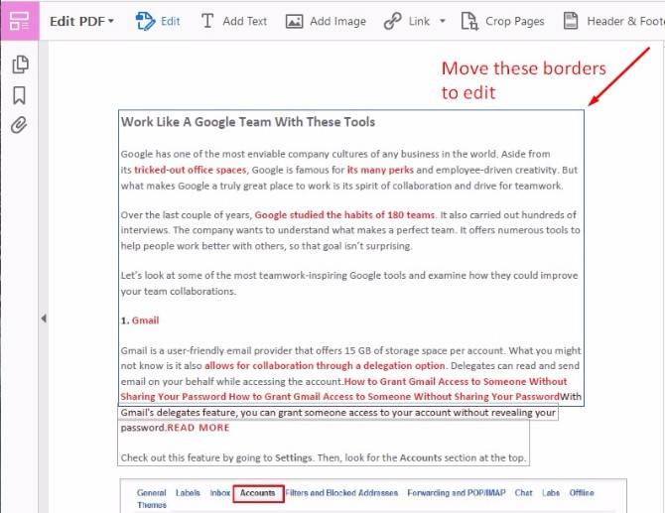Click Forwarding and POP/IMAP tab

point(457,492)
